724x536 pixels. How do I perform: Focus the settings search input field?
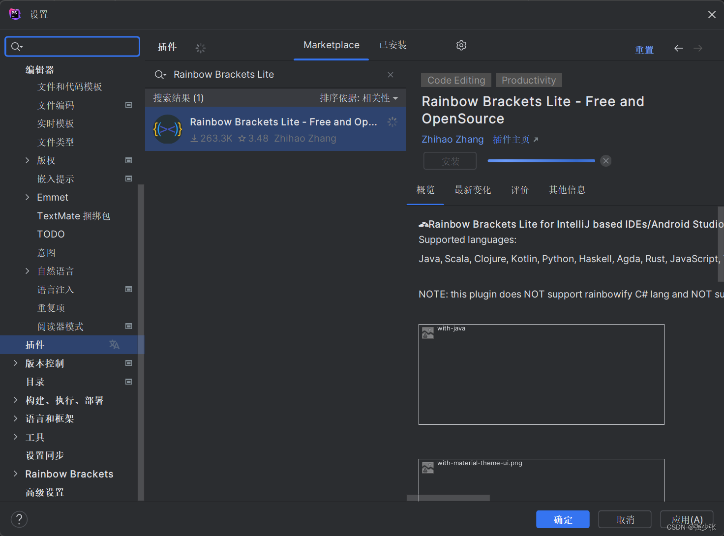(x=72, y=47)
